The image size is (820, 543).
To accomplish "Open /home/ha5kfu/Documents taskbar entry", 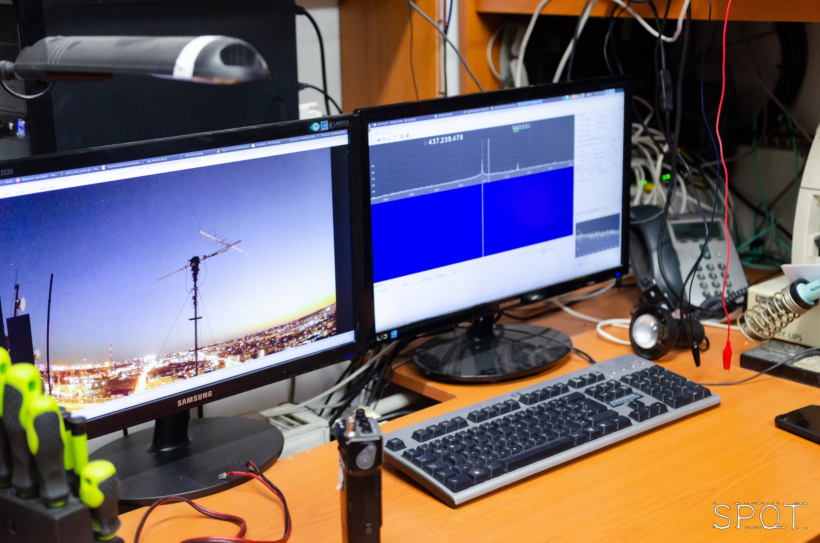I will [x=121, y=165].
